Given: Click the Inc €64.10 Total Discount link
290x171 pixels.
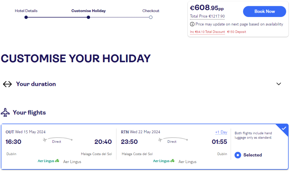Looking at the screenshot, I should 207,32.
